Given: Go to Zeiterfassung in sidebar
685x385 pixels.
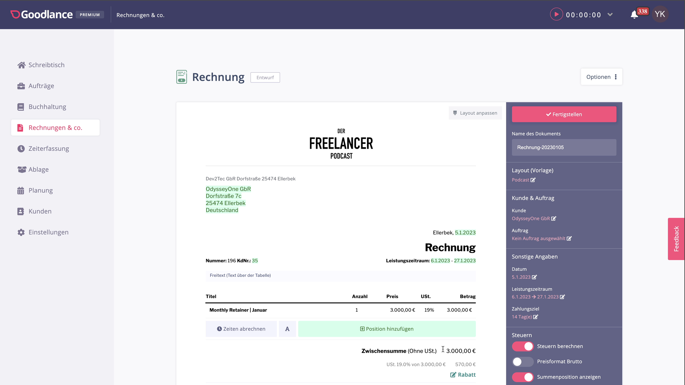Looking at the screenshot, I should point(49,149).
